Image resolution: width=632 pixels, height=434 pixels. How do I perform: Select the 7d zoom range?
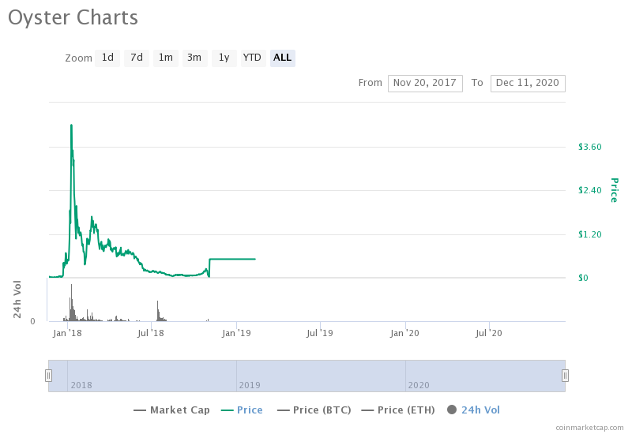tap(137, 58)
